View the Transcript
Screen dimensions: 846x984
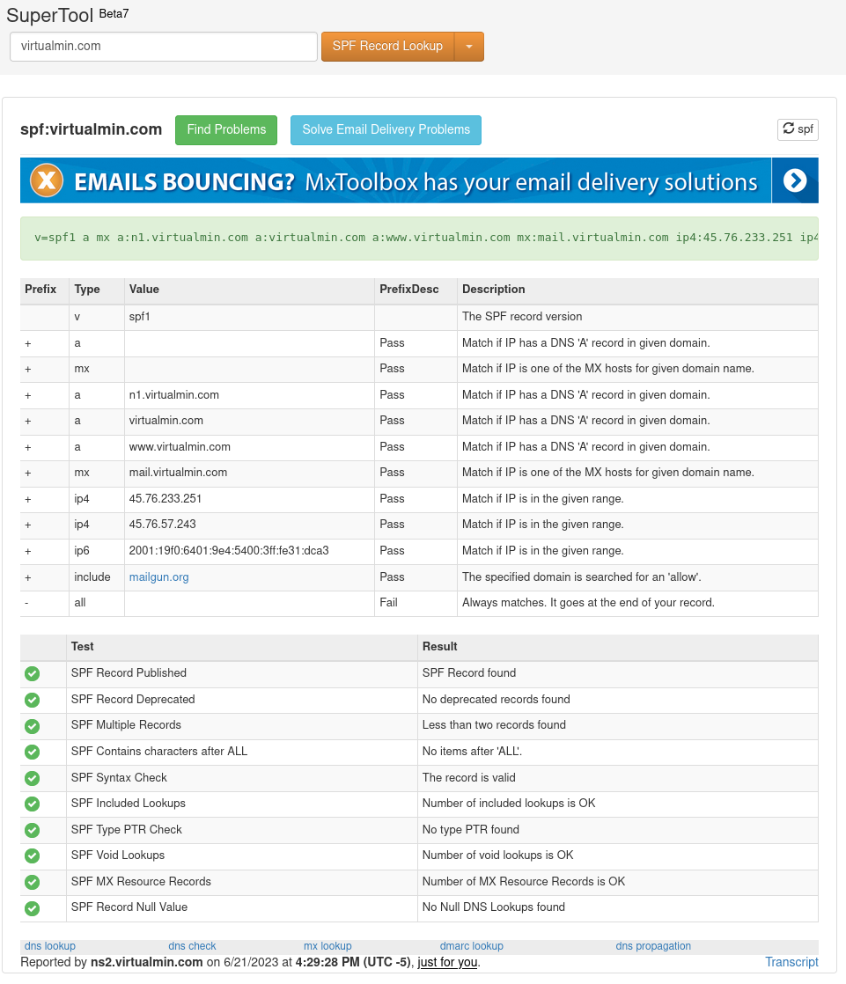coord(791,962)
